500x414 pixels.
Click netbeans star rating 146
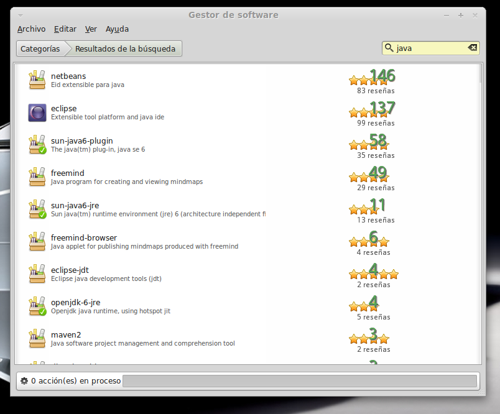pyautogui.click(x=372, y=76)
